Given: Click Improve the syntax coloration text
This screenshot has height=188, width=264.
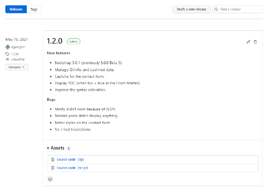Looking at the screenshot, I should pyautogui.click(x=80, y=90).
